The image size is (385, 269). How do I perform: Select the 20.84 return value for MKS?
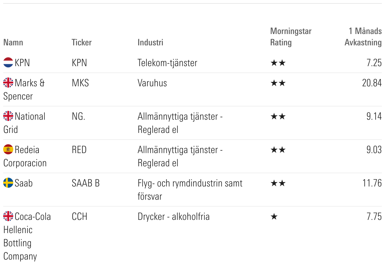tap(372, 83)
